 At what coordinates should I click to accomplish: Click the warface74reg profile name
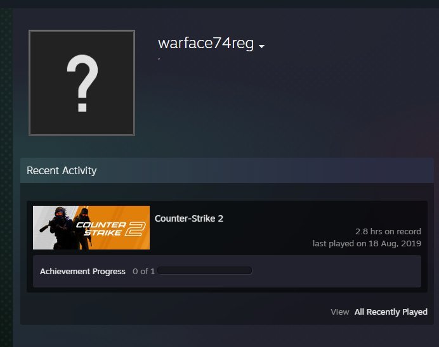coord(206,43)
